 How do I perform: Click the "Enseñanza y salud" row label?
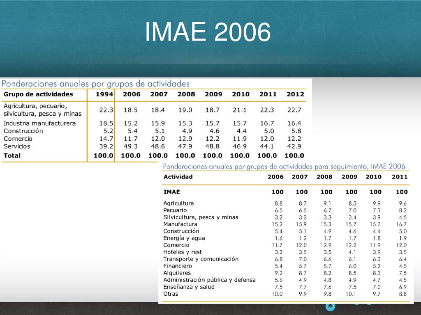[189, 287]
